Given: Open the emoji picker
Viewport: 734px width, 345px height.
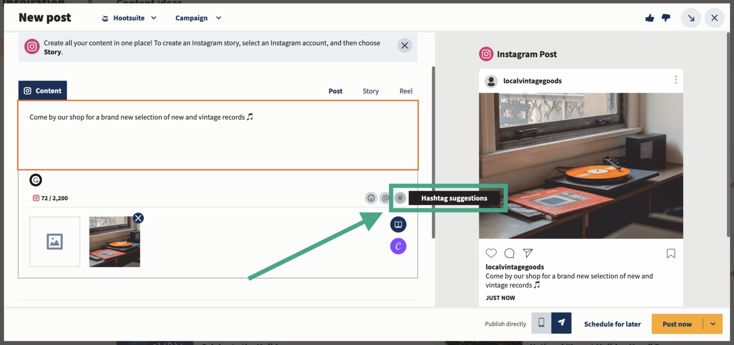Looking at the screenshot, I should 371,198.
